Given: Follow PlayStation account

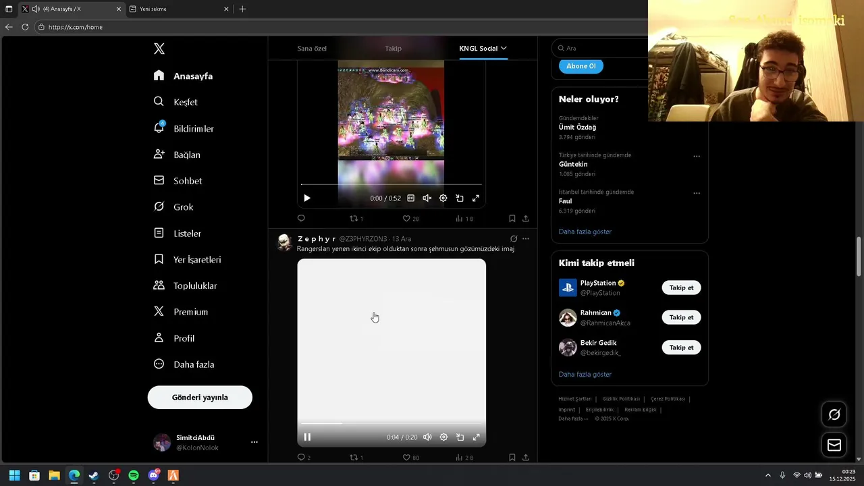Looking at the screenshot, I should pos(681,288).
